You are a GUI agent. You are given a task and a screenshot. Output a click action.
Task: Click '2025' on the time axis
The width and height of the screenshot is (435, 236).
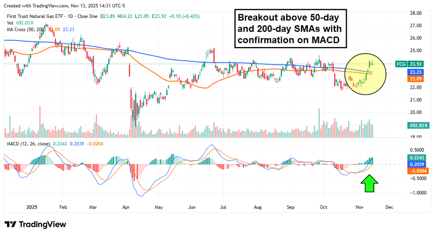(x=32, y=207)
